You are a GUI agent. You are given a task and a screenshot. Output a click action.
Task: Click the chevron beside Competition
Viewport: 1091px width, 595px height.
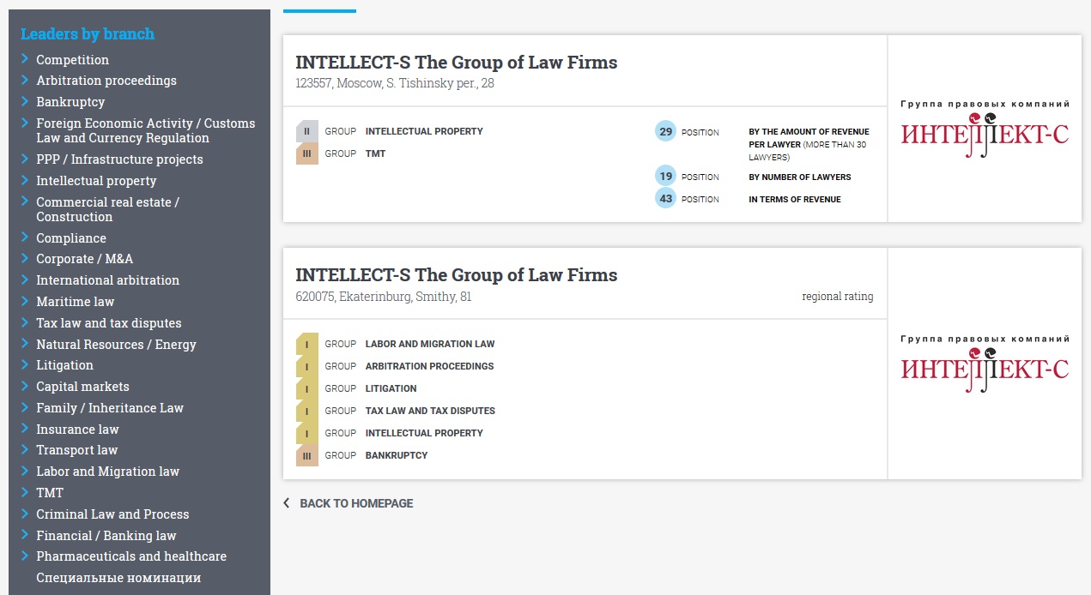click(x=26, y=59)
